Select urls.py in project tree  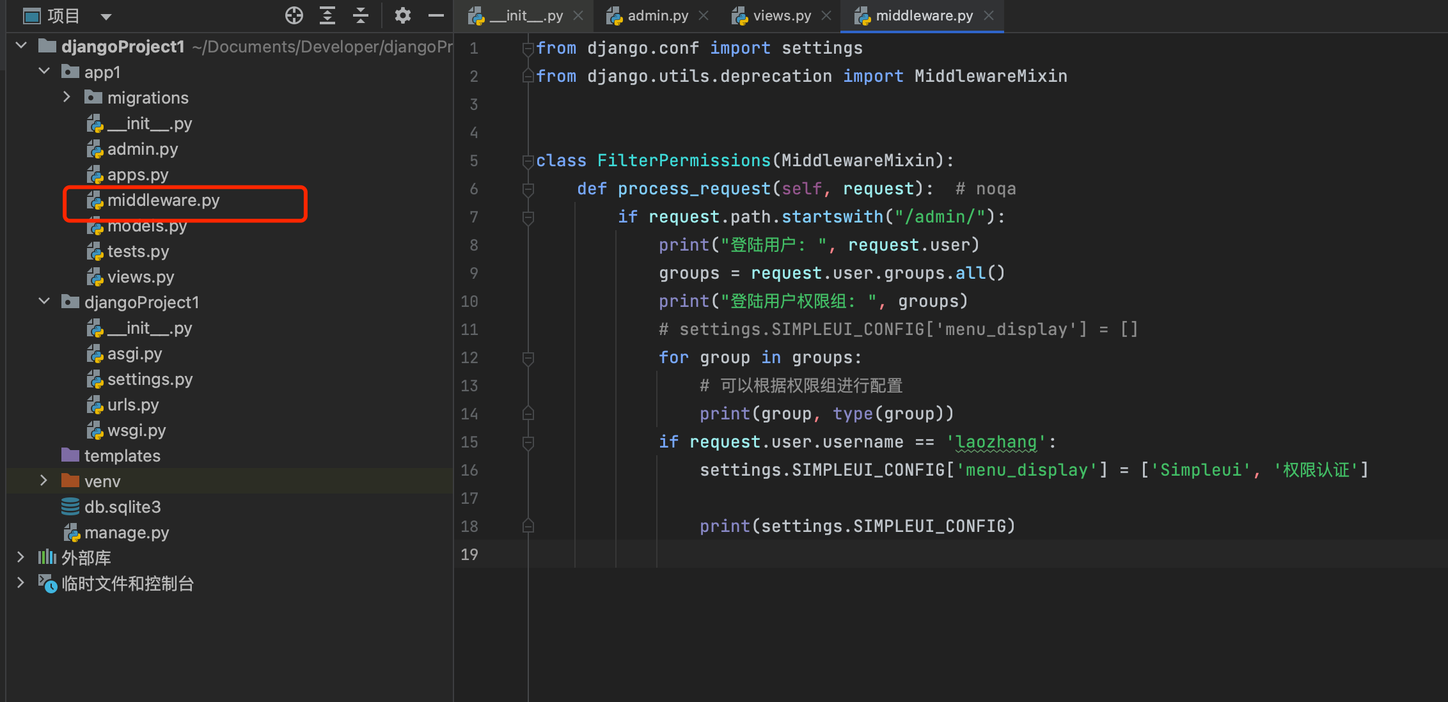pyautogui.click(x=133, y=405)
